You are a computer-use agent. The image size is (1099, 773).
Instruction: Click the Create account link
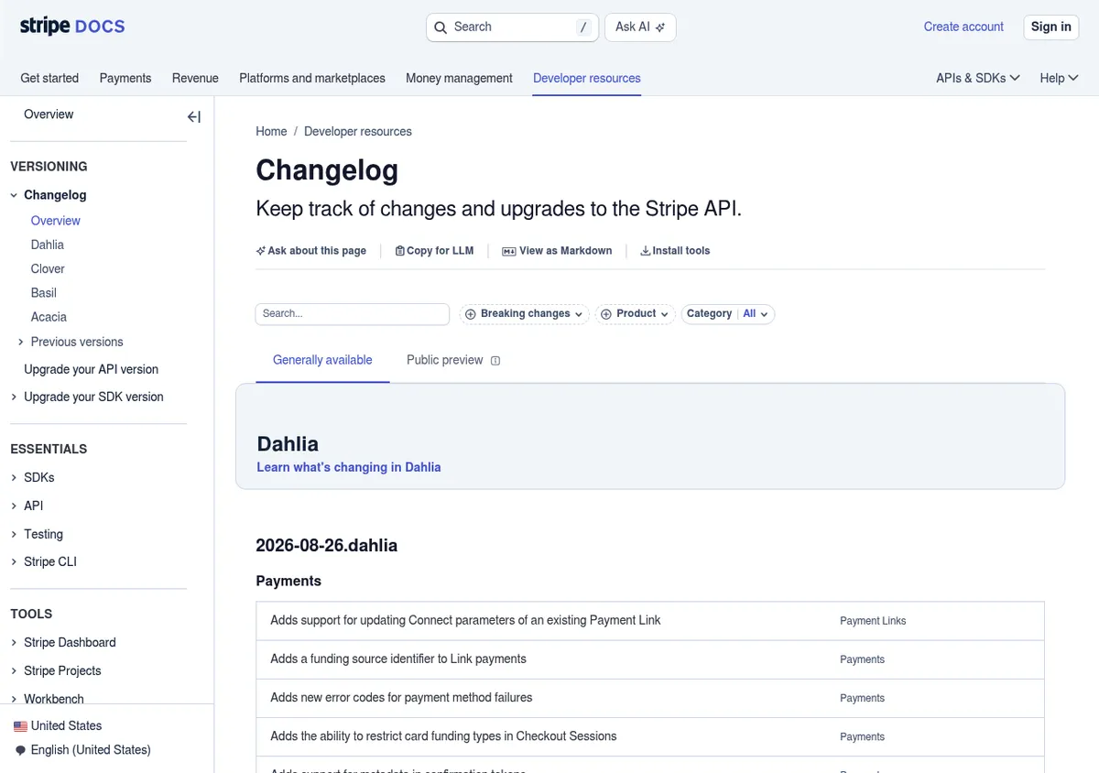[963, 27]
